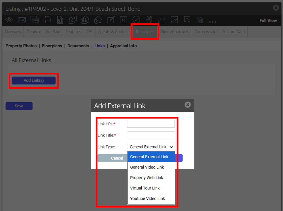The height and width of the screenshot is (211, 283).
Task: Click the bank building icon
Action: 200,20
